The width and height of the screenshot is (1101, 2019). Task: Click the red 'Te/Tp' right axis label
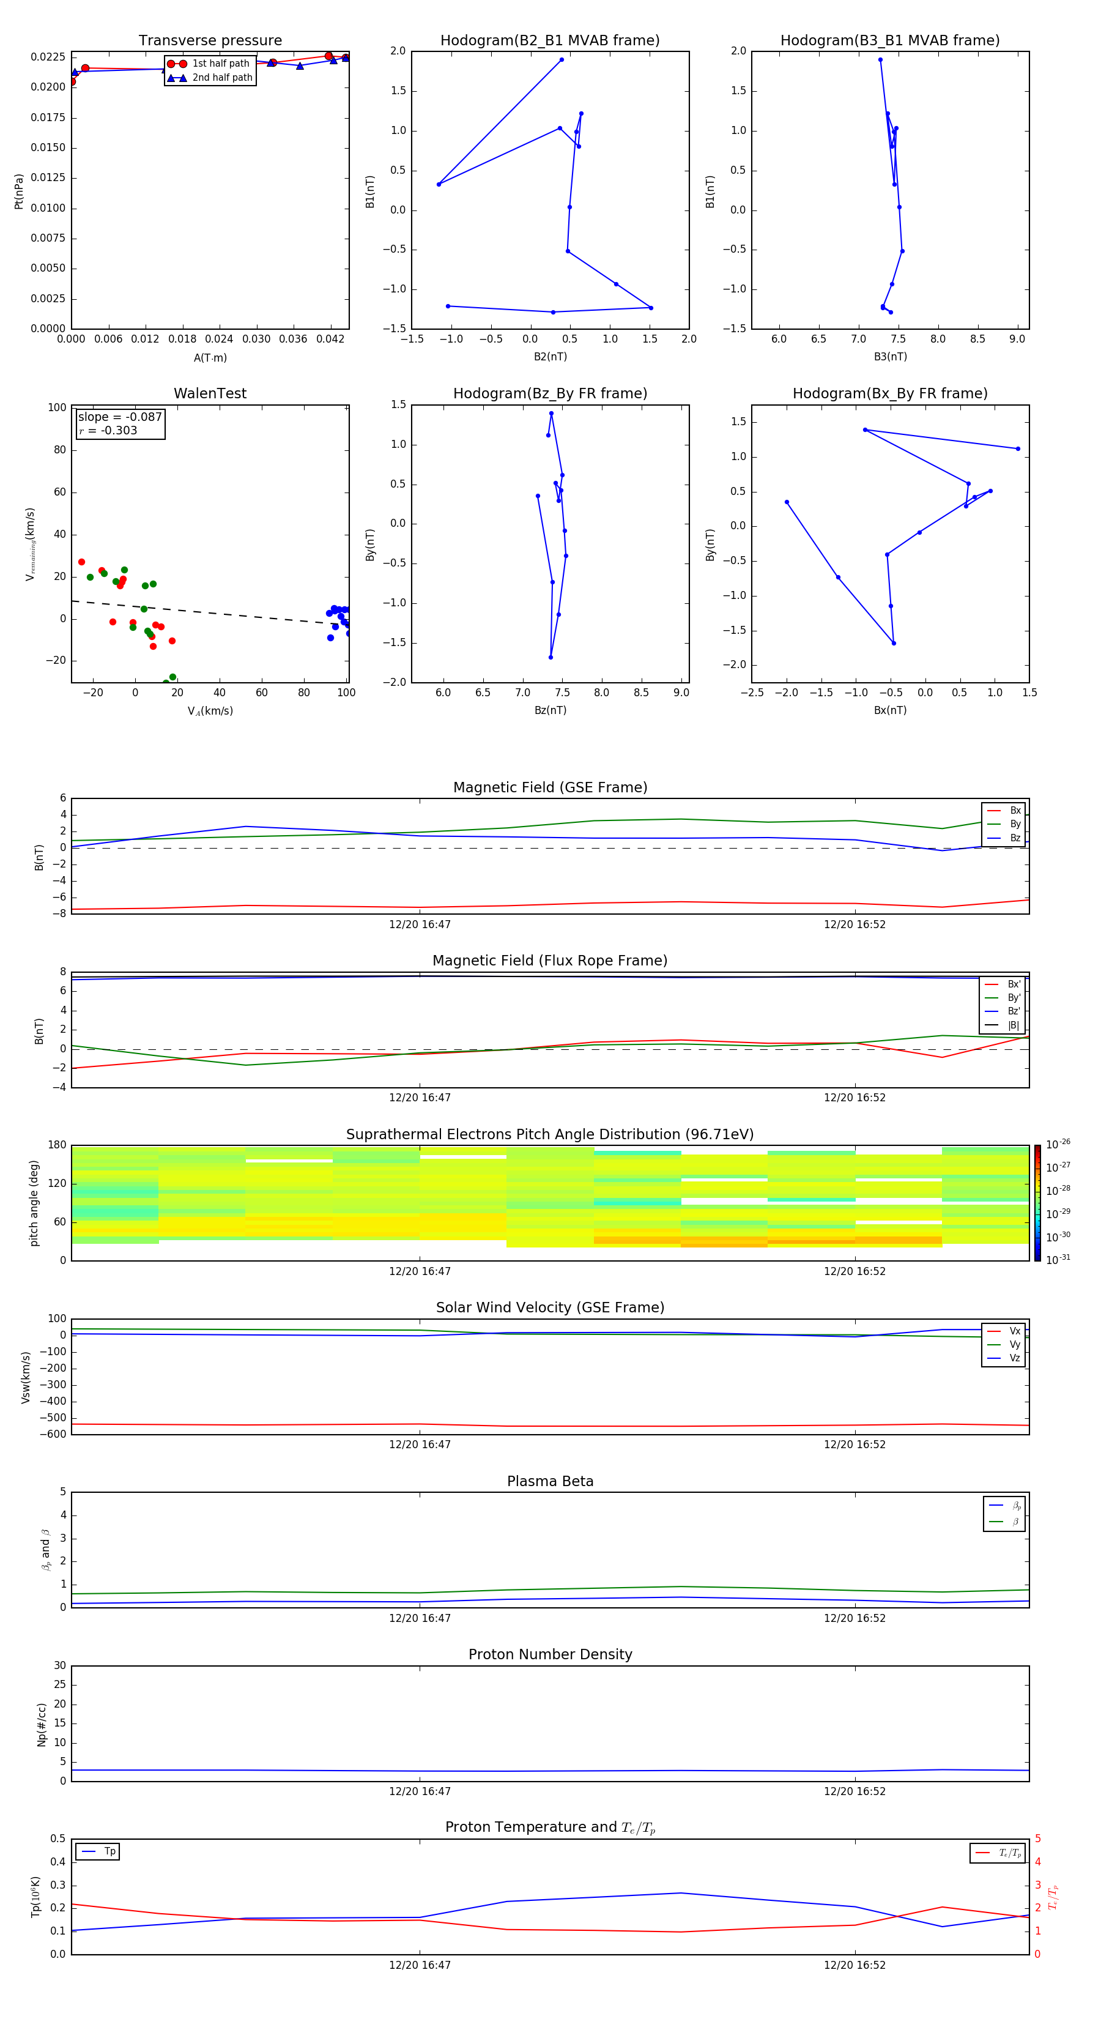[x=1053, y=1897]
